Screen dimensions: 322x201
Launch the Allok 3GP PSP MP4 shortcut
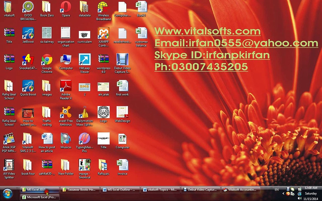(x=9, y=143)
